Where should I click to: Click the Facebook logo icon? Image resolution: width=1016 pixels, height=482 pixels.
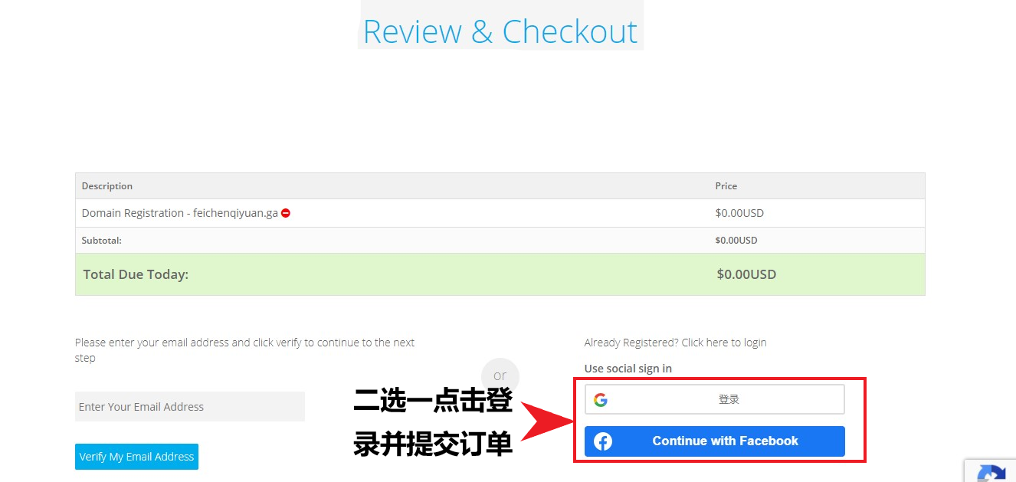coord(603,441)
